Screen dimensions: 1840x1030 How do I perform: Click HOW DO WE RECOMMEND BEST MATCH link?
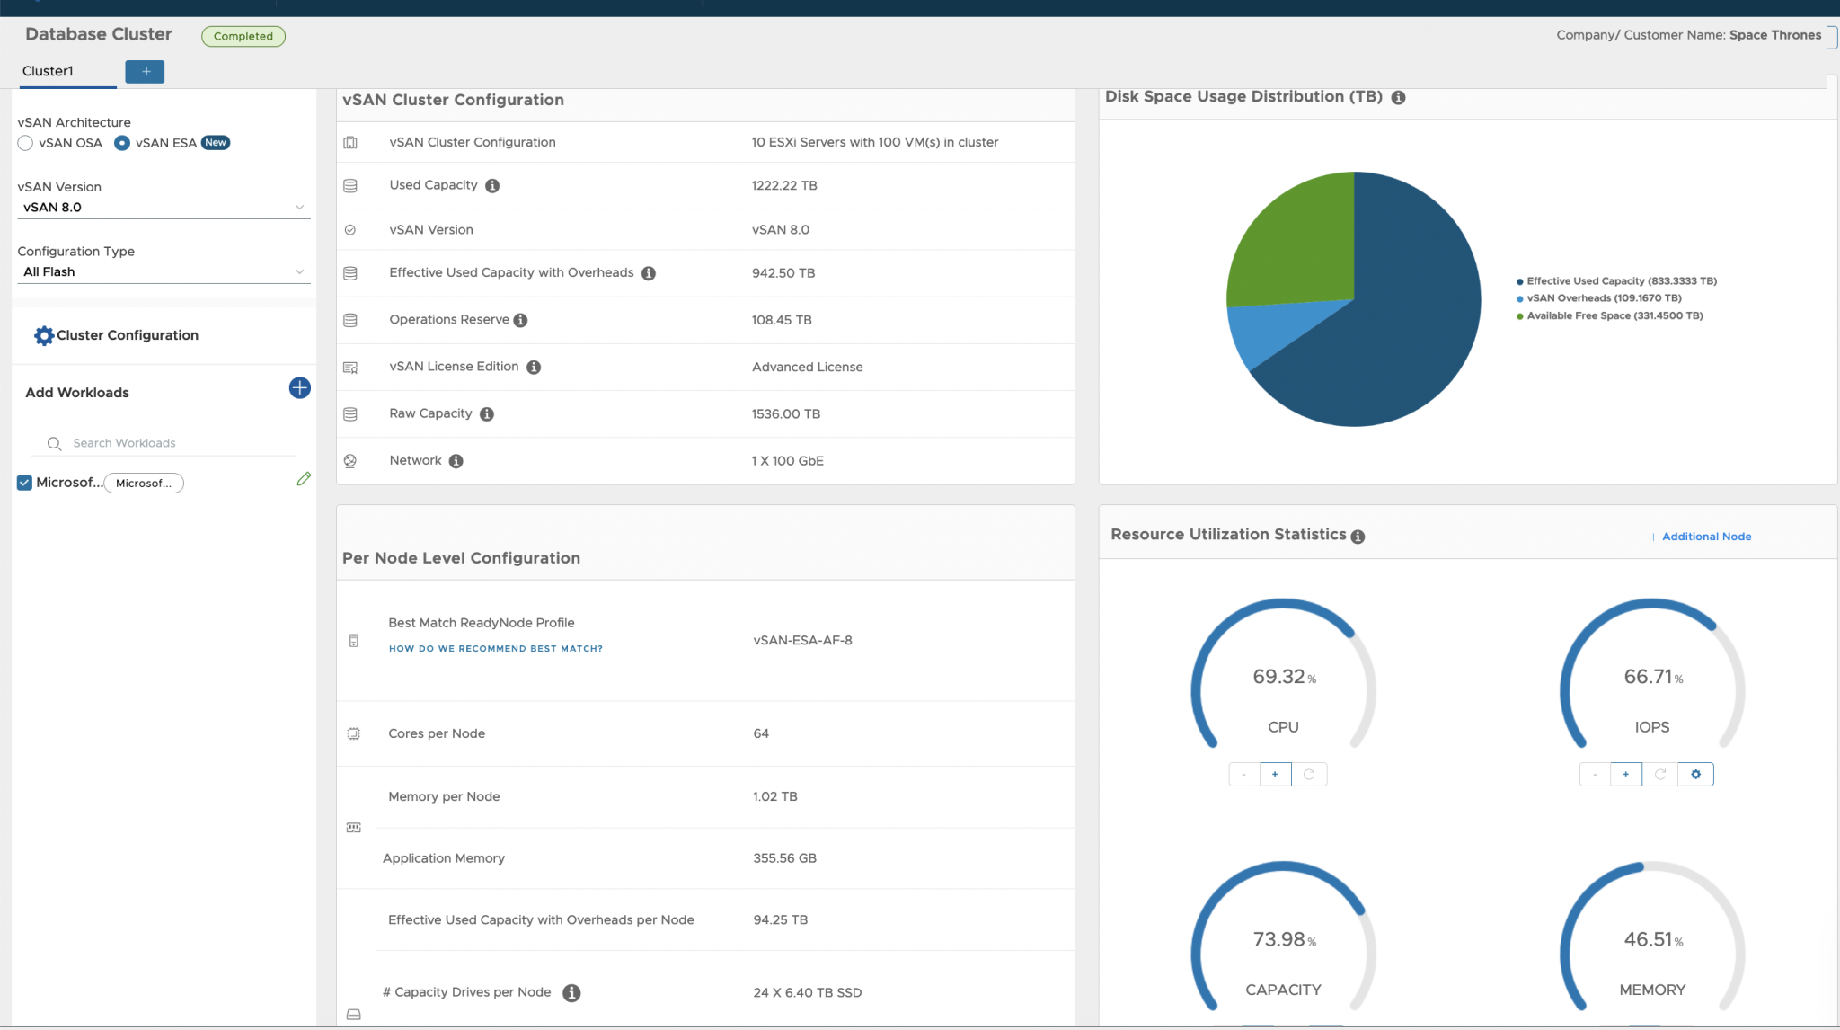(495, 648)
